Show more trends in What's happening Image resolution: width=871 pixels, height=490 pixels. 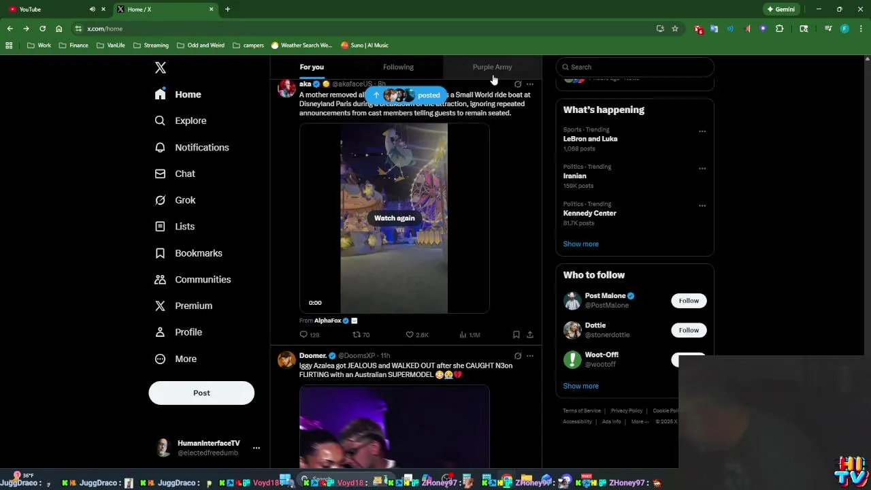pos(580,244)
